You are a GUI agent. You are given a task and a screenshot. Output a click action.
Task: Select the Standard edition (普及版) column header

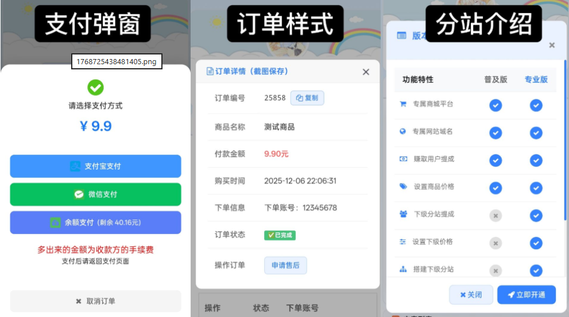(496, 80)
